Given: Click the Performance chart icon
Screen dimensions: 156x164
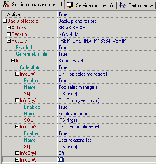Looking at the screenshot, I should tap(123, 5).
